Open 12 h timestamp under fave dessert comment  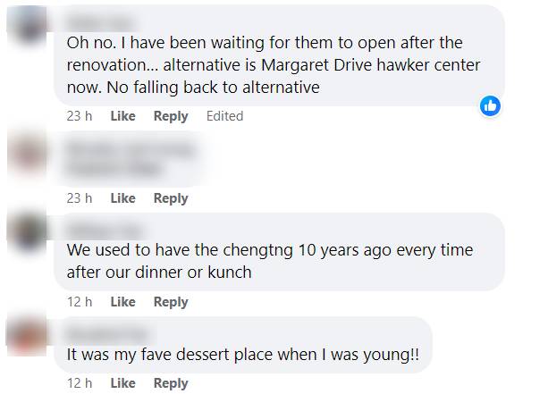[80, 383]
